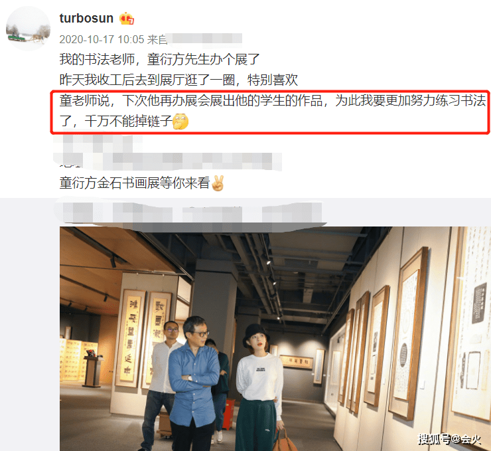The image size is (491, 451).
Task: Click the blurred text block below the highlight
Action: [167, 152]
